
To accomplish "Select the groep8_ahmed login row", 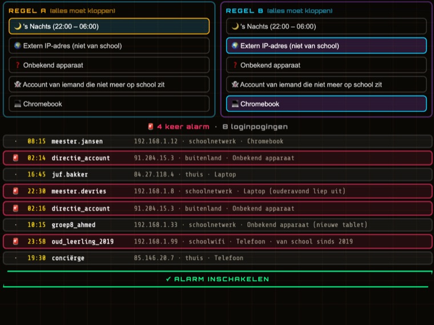I will click(217, 225).
